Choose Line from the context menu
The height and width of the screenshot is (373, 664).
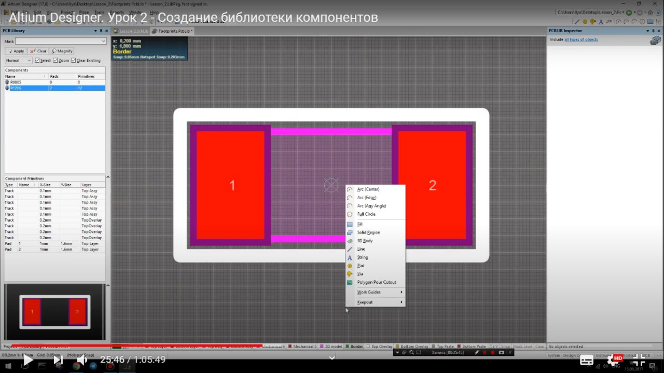[x=375, y=249]
